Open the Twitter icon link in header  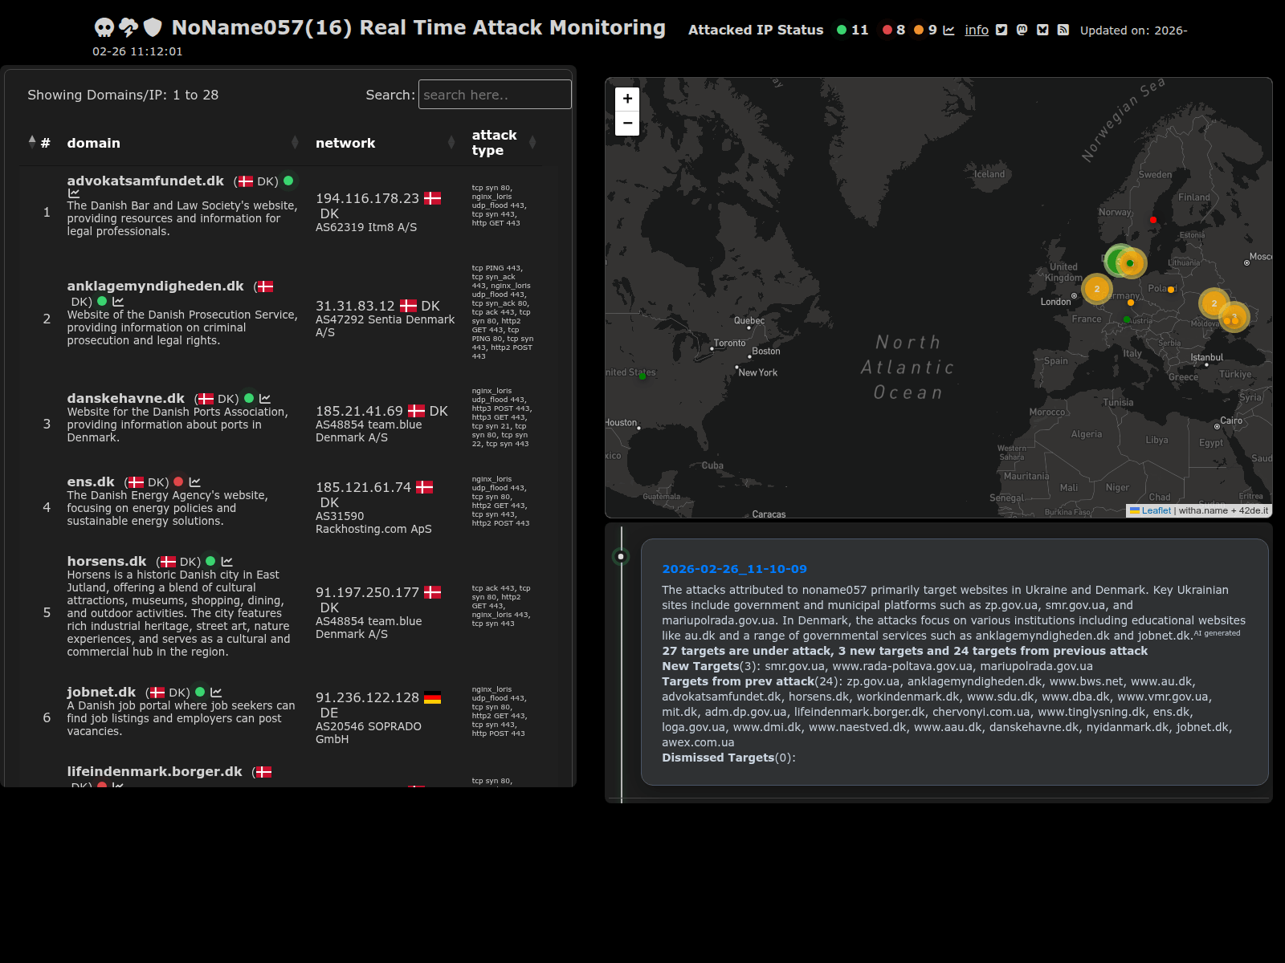(1001, 30)
